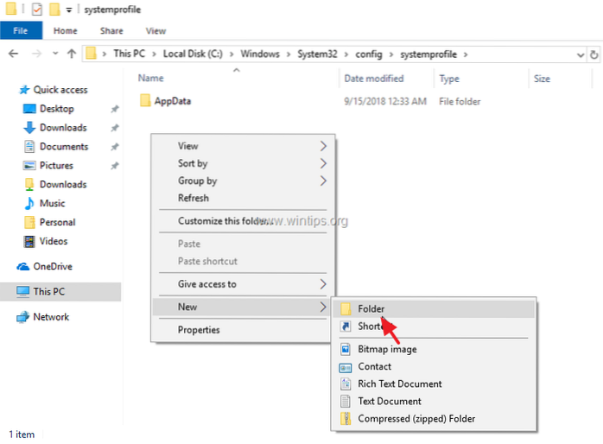Viewport: 603px width, 444px height.
Task: Choose Bitmap image from New submenu
Action: (x=387, y=349)
